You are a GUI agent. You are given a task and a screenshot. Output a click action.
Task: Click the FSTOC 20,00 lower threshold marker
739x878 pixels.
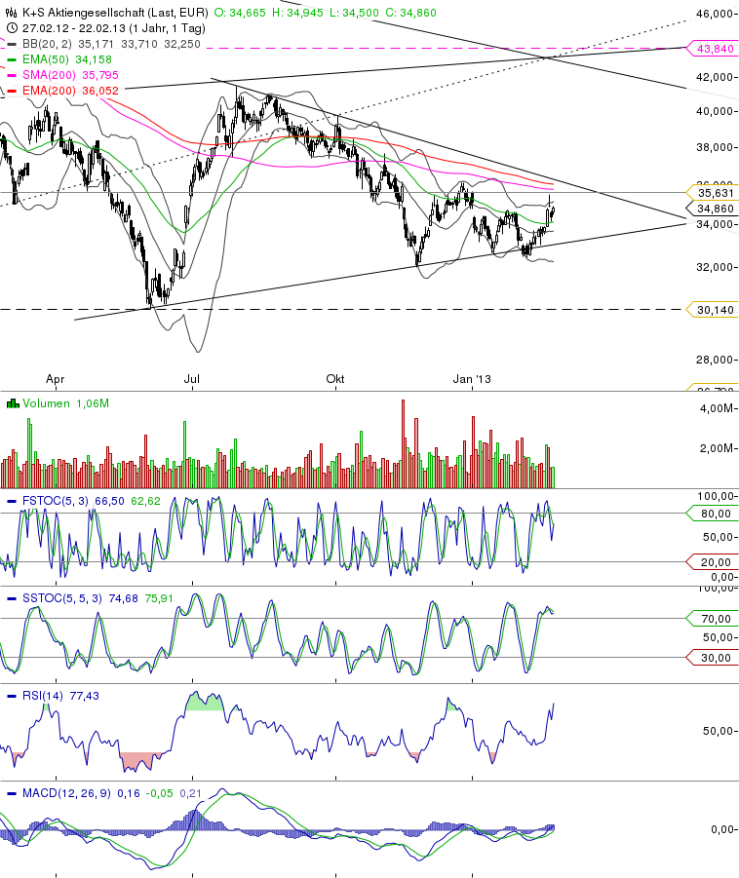(x=712, y=561)
